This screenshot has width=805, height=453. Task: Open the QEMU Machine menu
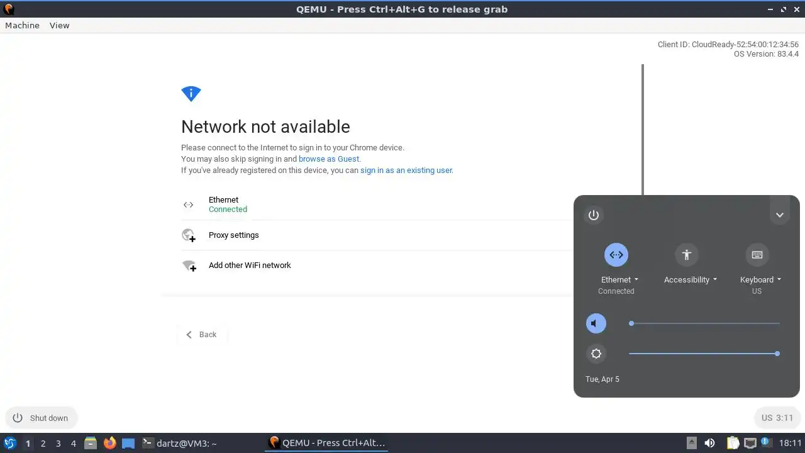click(x=22, y=25)
